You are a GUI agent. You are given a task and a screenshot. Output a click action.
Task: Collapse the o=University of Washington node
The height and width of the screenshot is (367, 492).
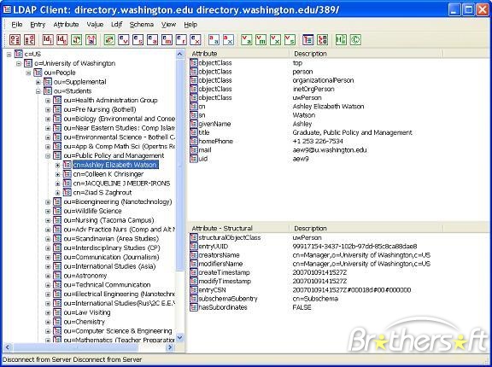19,64
